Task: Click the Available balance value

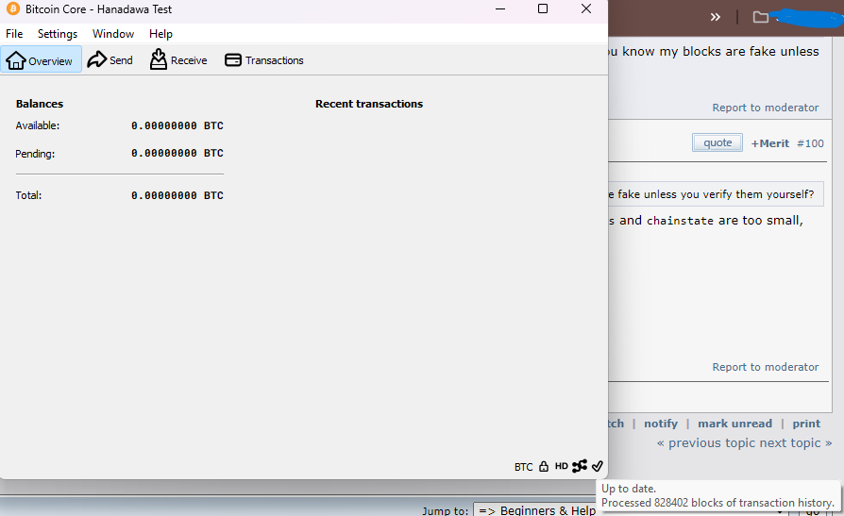Action: pyautogui.click(x=177, y=125)
